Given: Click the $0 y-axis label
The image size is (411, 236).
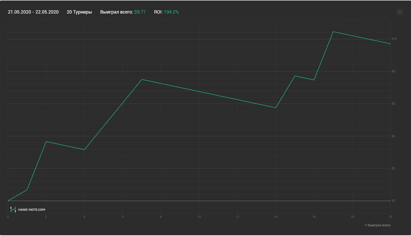Looking at the screenshot, I should [394, 201].
